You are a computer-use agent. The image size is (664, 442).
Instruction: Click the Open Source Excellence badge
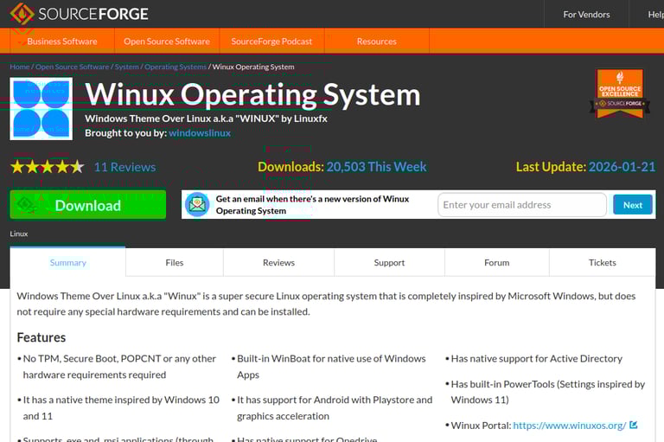(620, 93)
